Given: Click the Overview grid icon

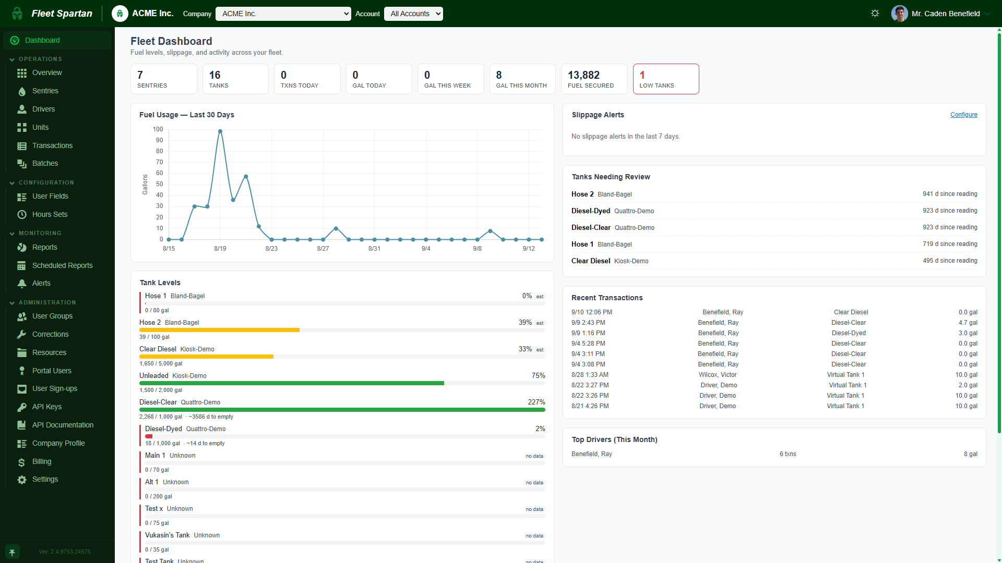Looking at the screenshot, I should point(22,73).
